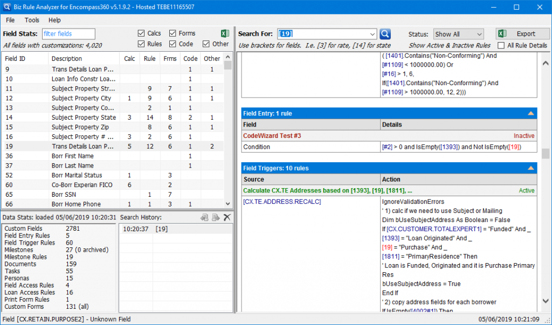Screen dimensions: 552x325
Task: Go to previous search history entry
Action: pyautogui.click(x=204, y=217)
